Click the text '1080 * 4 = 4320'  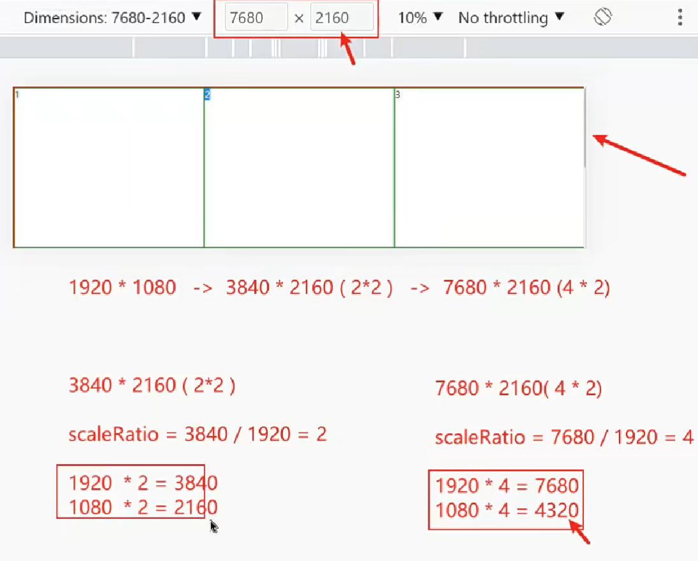point(507,510)
